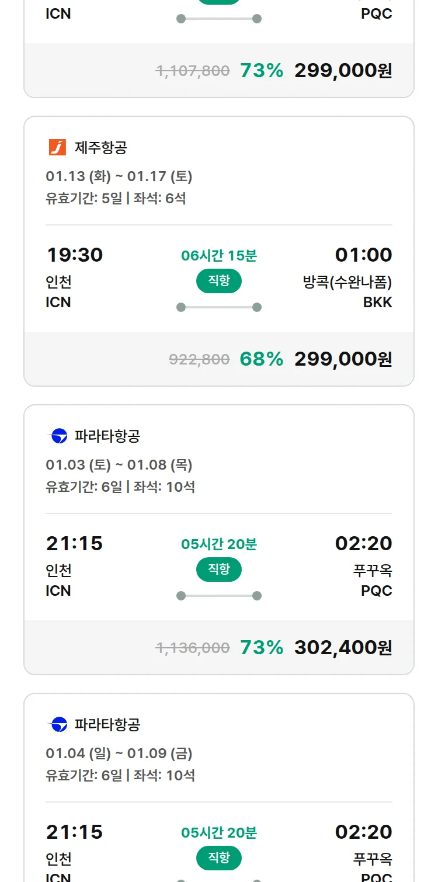Screen dimensions: 438x882
Task: Tap the 직항 badge on the 01.03 Phu Quoc flight
Action: [x=219, y=570]
